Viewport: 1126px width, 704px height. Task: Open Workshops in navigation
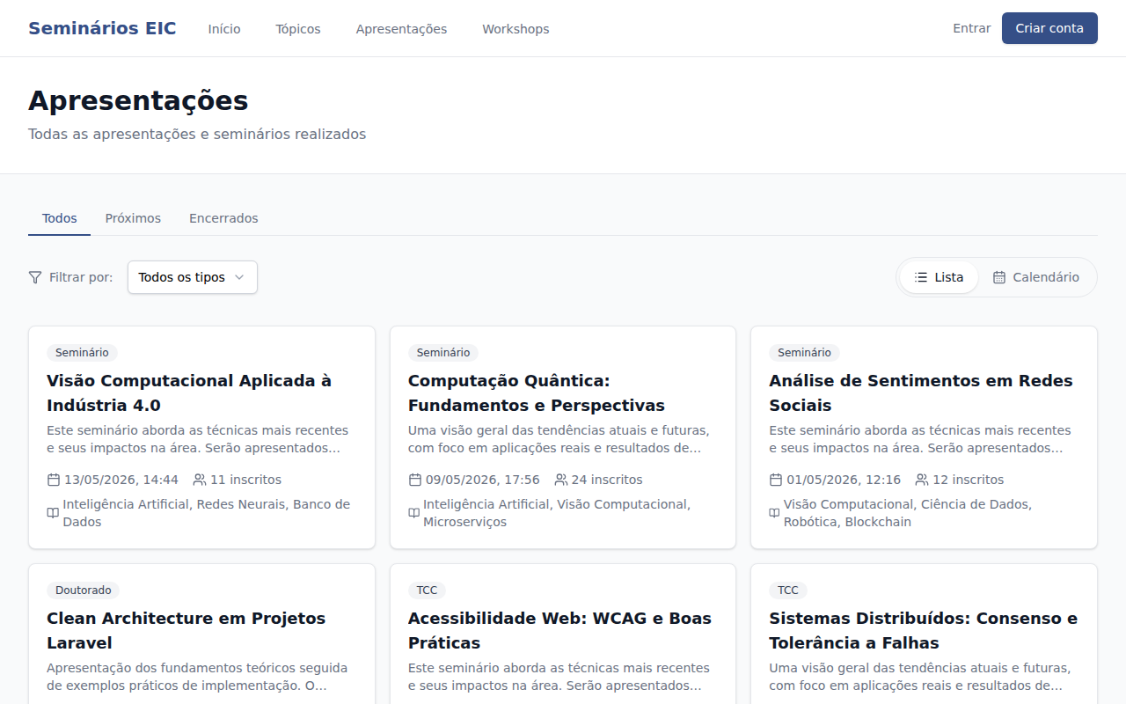[x=515, y=29]
